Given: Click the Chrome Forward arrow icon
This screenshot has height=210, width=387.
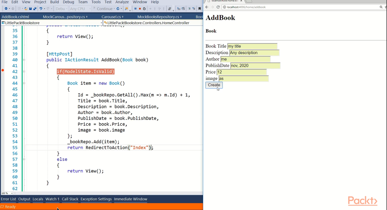Looking at the screenshot, I should [213, 7].
